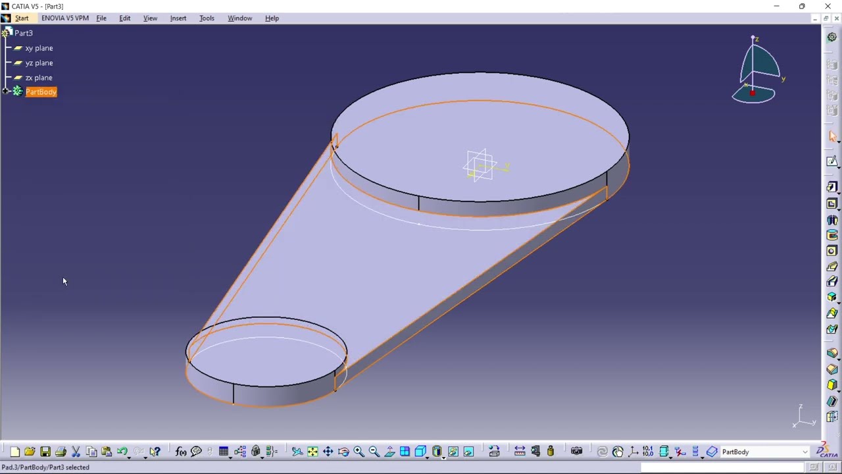Open the Window menu
The image size is (842, 474).
pos(239,18)
